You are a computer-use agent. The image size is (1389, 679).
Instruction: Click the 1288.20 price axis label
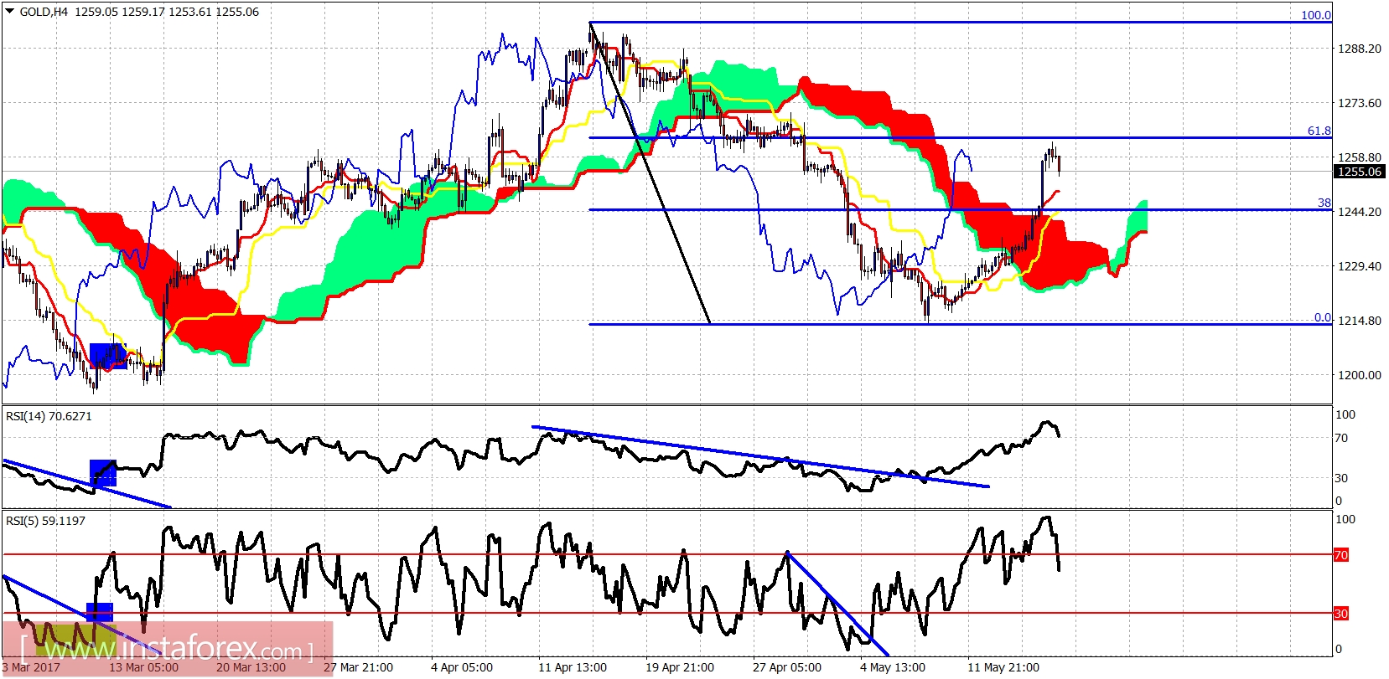tap(1359, 49)
